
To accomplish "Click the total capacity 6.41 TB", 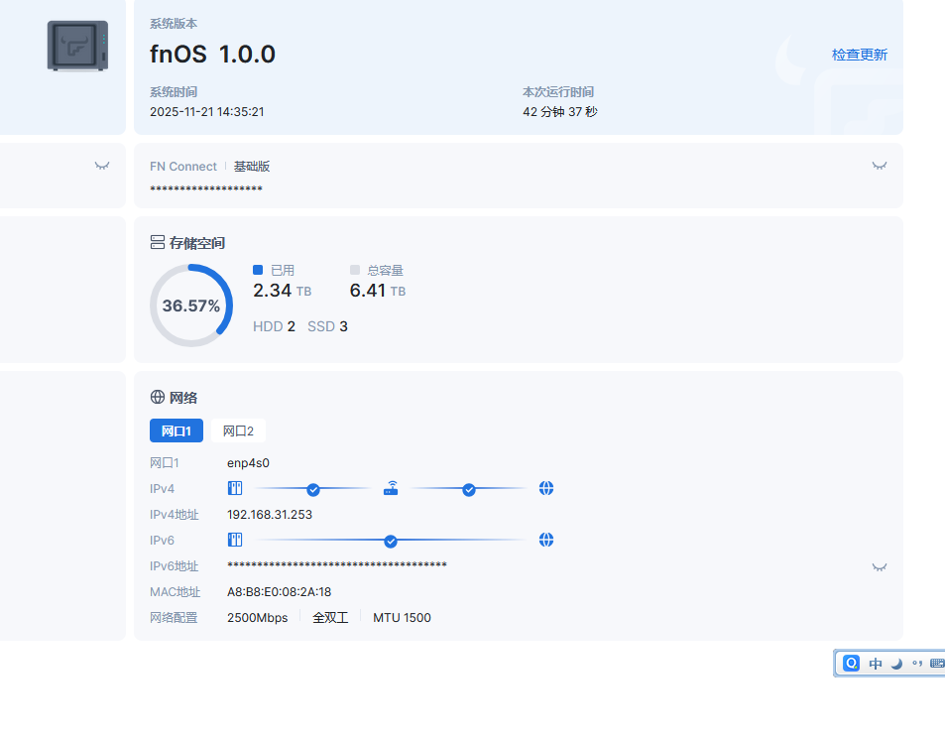I will tap(377, 291).
